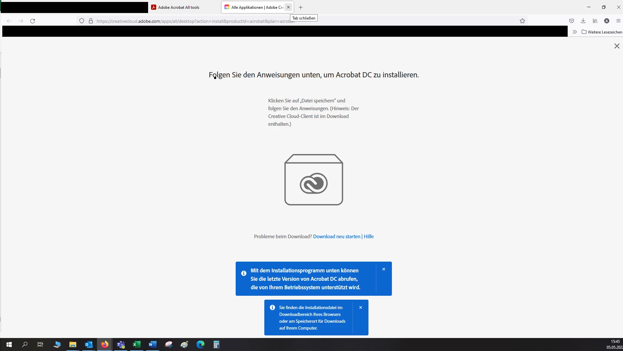Screen dimensions: 623x351
Task: Close the Alle Applikationen browser tab
Action: (x=288, y=7)
